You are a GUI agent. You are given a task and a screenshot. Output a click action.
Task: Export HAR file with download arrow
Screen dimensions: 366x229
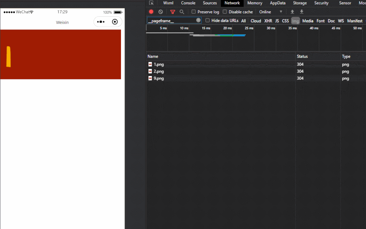pos(302,12)
